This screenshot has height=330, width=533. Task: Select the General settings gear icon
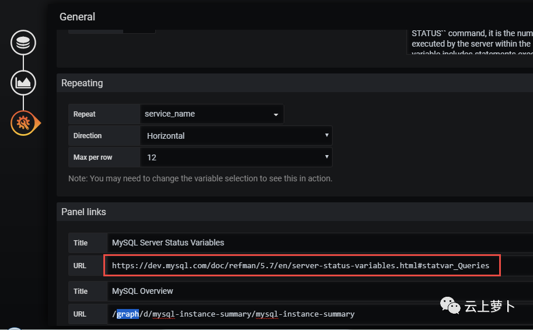click(x=23, y=123)
